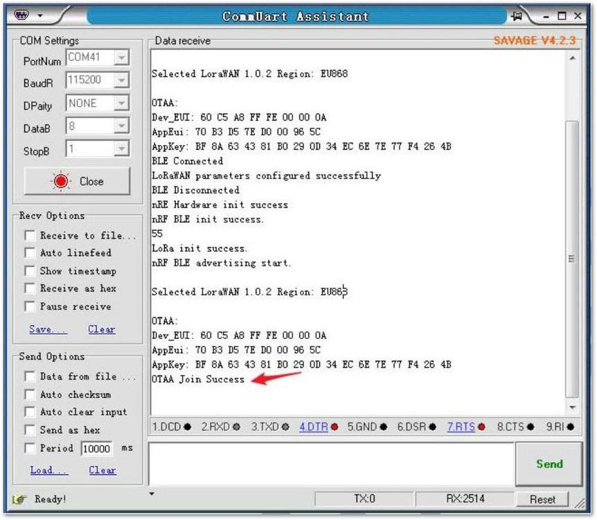597x520 pixels.
Task: Enable Show timestamp checkbox
Action: coord(30,270)
